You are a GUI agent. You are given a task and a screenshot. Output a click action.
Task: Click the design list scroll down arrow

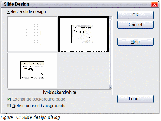click(x=110, y=87)
